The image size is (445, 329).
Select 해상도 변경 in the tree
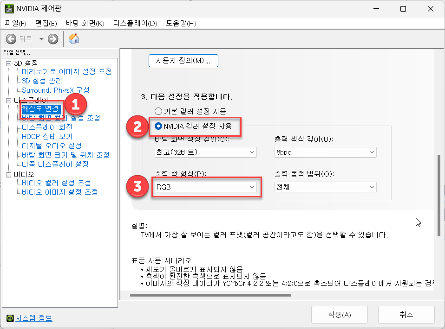pos(40,109)
